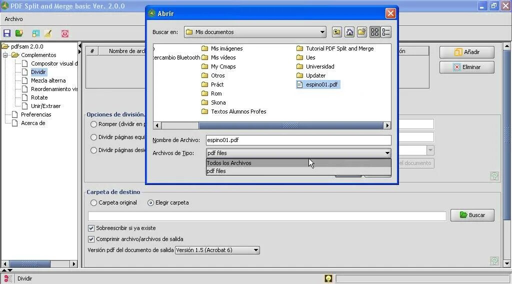Toggle Sobreescribir si ya existe checkbox
The image size is (512, 284).
pyautogui.click(x=91, y=228)
